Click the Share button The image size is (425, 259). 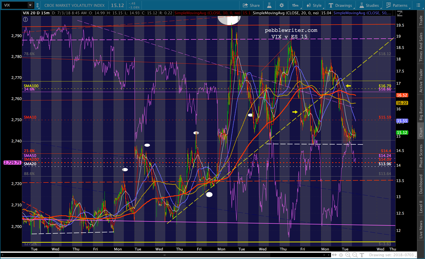pyautogui.click(x=251, y=5)
